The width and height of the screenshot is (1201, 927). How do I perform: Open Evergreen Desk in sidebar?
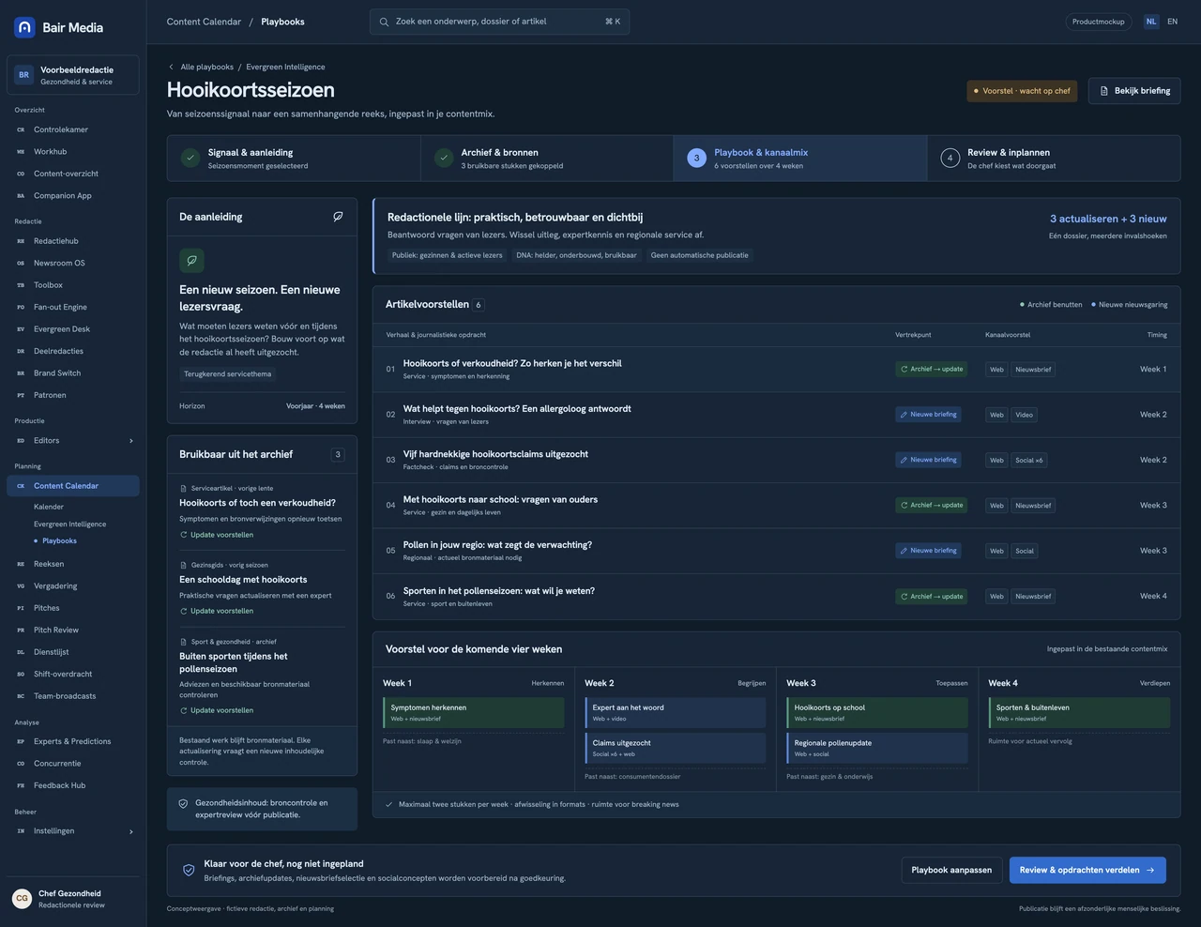pyautogui.click(x=73, y=329)
